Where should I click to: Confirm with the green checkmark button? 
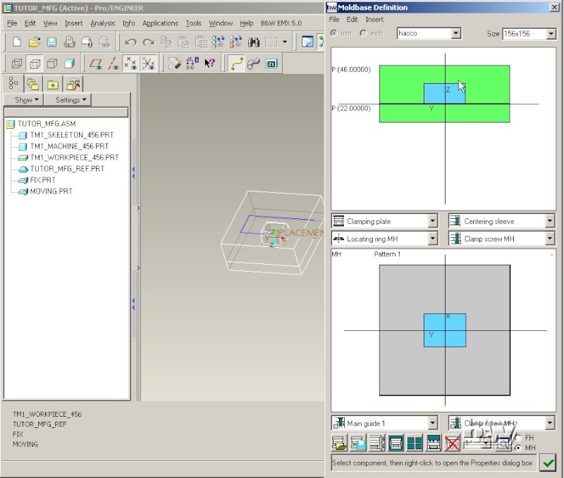(x=548, y=463)
